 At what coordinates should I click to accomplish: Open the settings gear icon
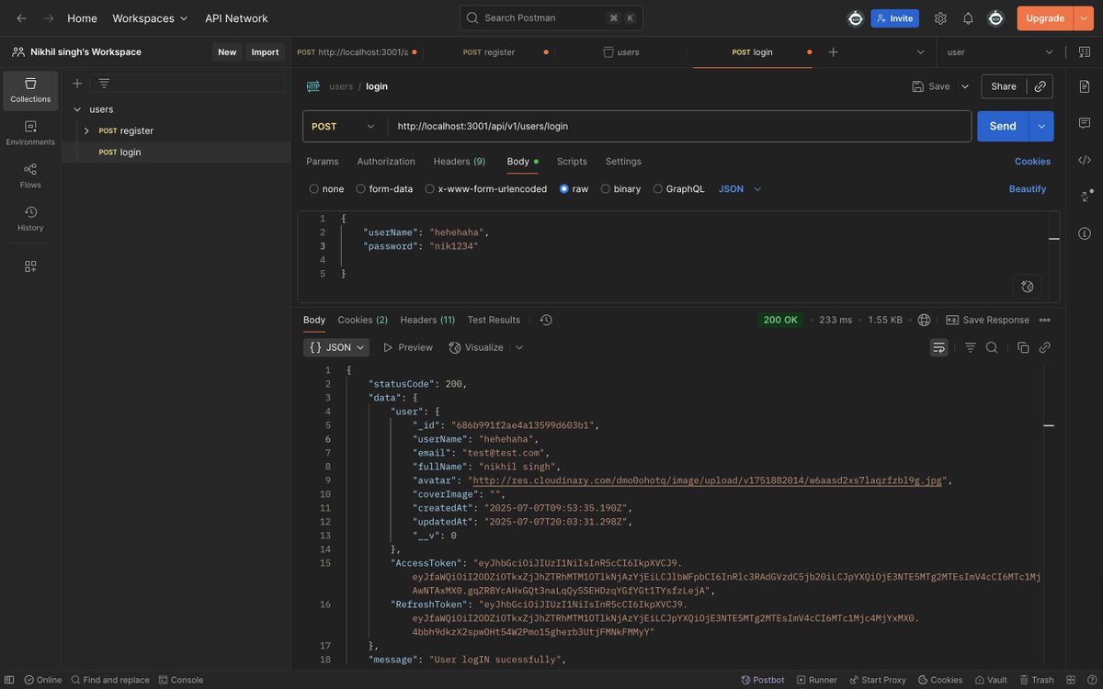coord(940,18)
